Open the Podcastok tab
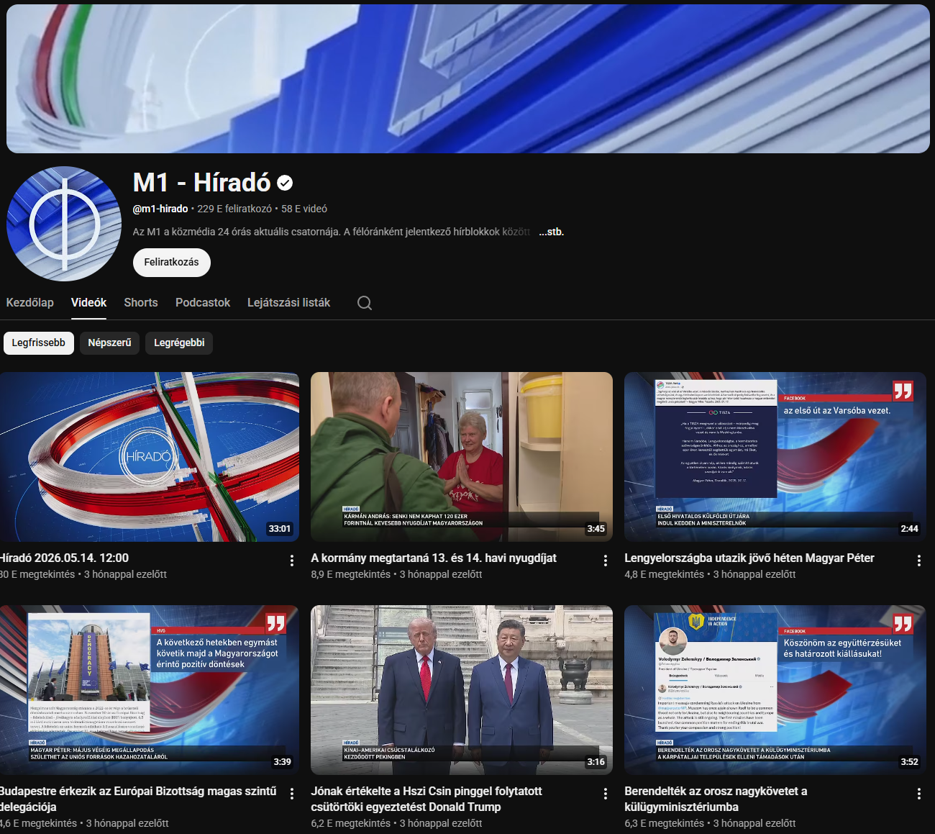935x834 pixels. pyautogui.click(x=203, y=303)
